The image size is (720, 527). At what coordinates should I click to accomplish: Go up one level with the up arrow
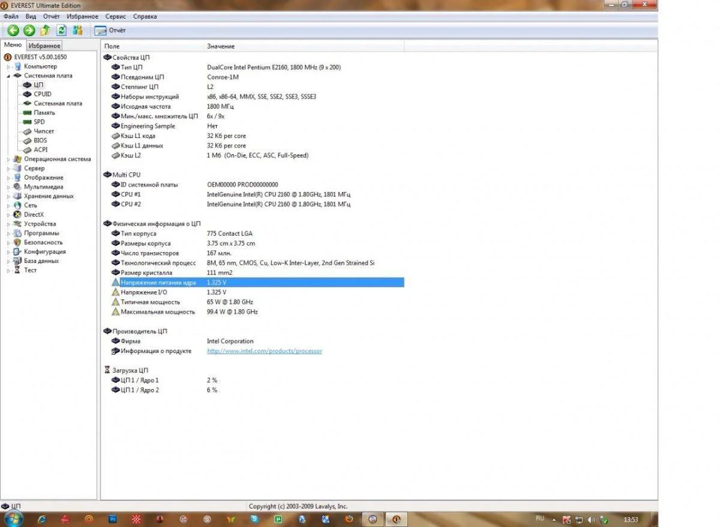tap(45, 30)
